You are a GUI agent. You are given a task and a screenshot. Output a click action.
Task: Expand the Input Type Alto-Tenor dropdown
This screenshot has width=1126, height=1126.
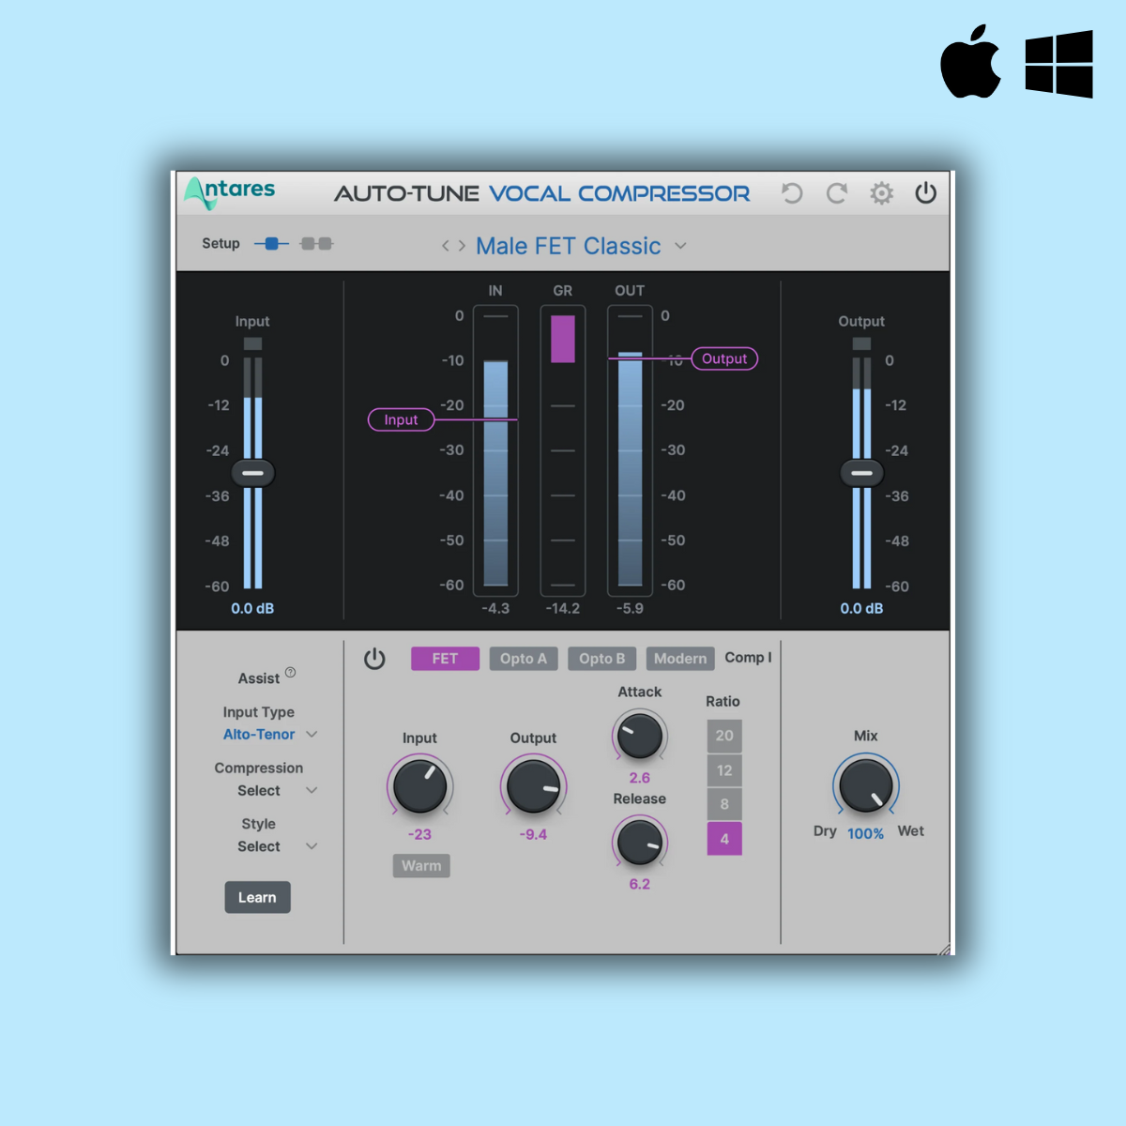tap(270, 735)
